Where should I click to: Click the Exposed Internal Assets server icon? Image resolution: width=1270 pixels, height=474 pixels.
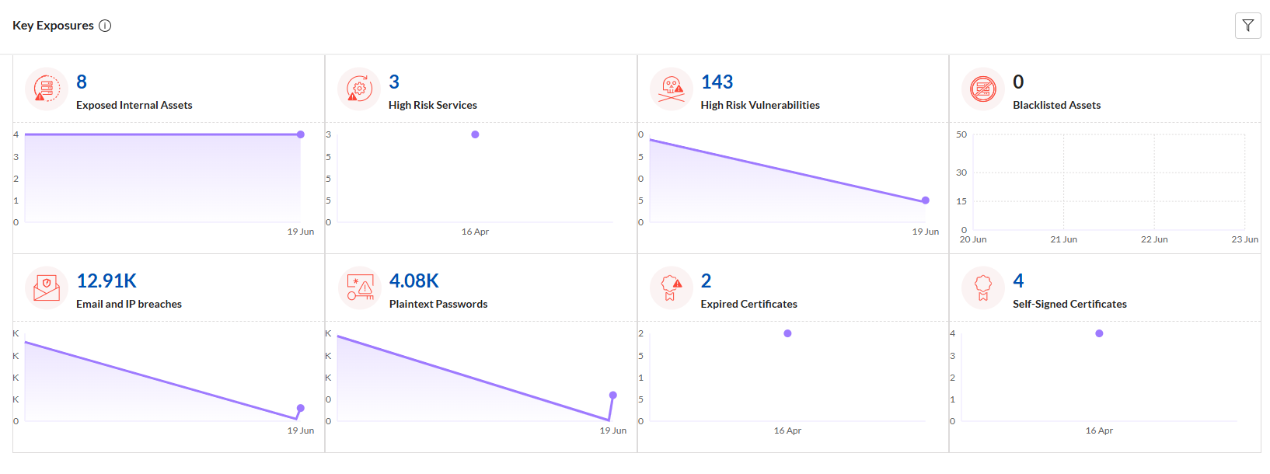pos(47,89)
